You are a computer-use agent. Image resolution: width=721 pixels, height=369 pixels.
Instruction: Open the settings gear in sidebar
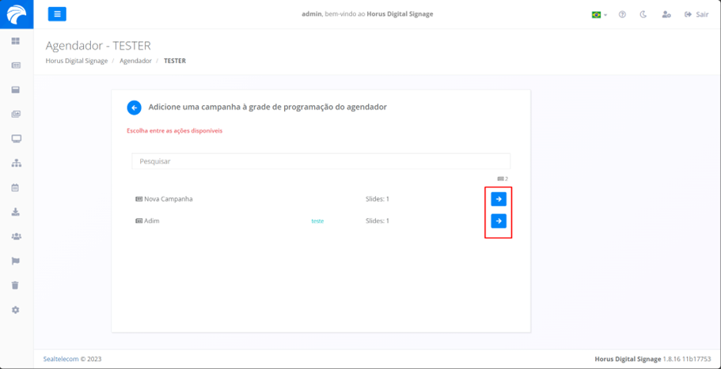tap(16, 311)
